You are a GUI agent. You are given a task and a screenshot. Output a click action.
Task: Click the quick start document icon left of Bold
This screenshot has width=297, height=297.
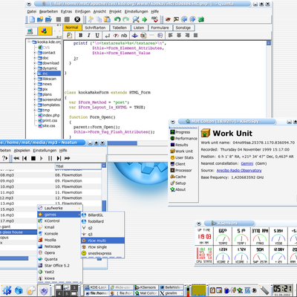(x=69, y=36)
